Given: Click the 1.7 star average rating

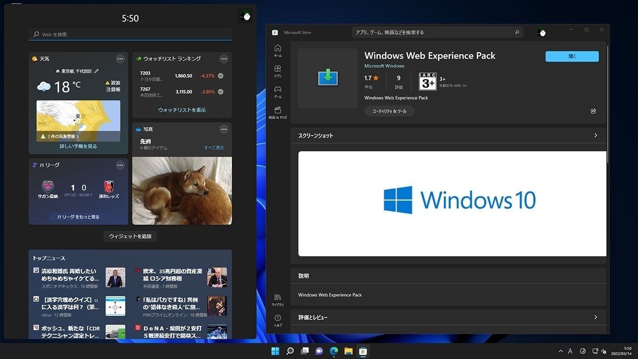Looking at the screenshot, I should click(x=372, y=78).
